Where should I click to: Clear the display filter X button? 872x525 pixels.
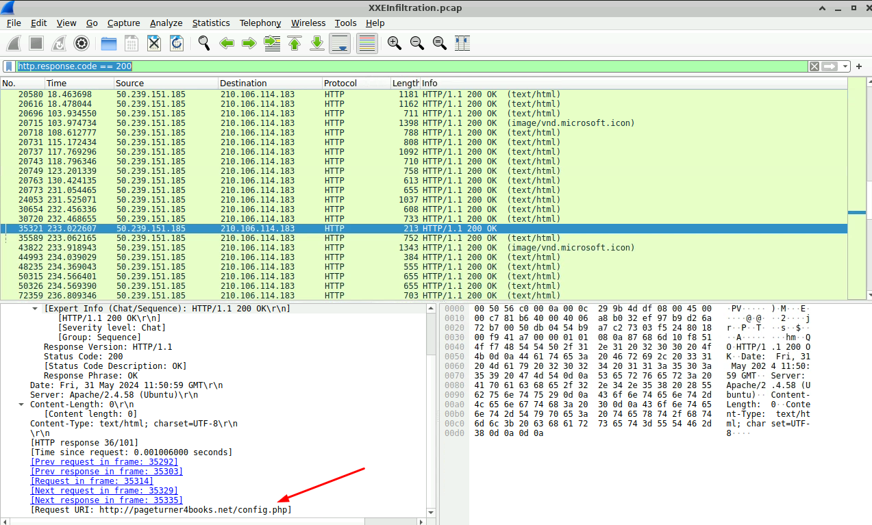pyautogui.click(x=814, y=66)
